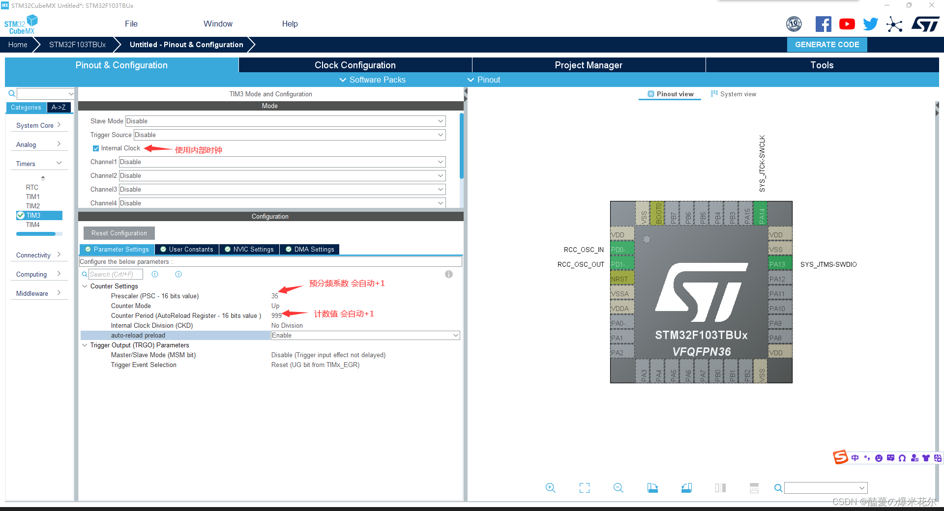The height and width of the screenshot is (511, 944).
Task: Click pin search magnifier icon
Action: 778,488
